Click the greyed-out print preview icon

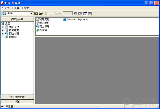(x=55, y=13)
